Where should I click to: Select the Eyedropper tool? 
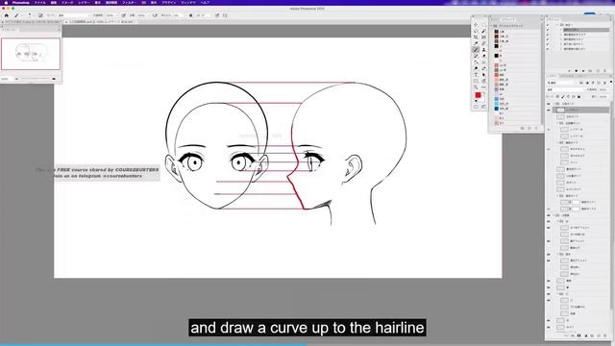coord(476,42)
